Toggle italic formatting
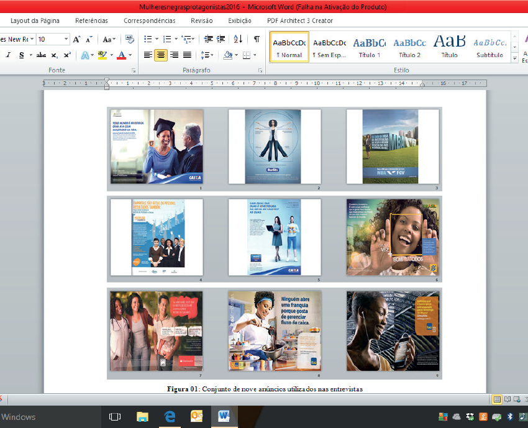528x428 pixels. (8, 55)
